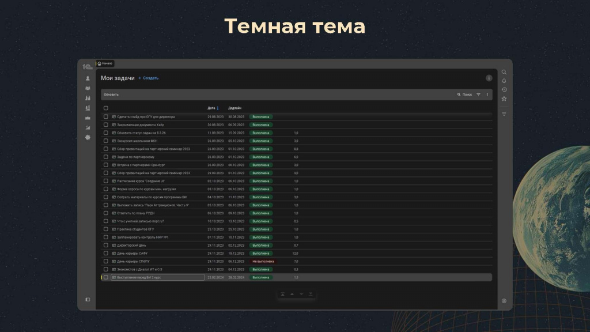Click the Обновить refresh button
Screen dimensions: 590x332
pos(111,95)
